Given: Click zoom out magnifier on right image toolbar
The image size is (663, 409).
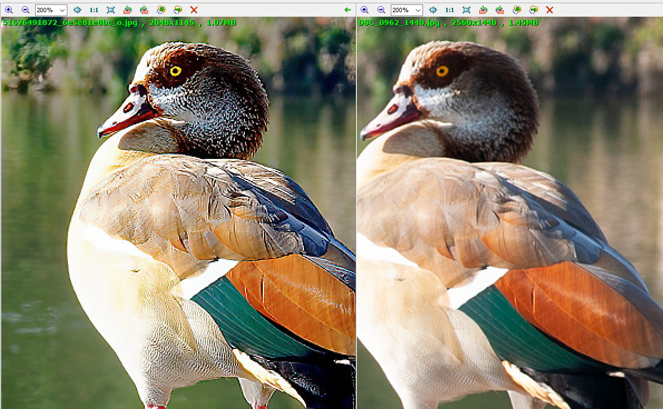Looking at the screenshot, I should point(381,10).
